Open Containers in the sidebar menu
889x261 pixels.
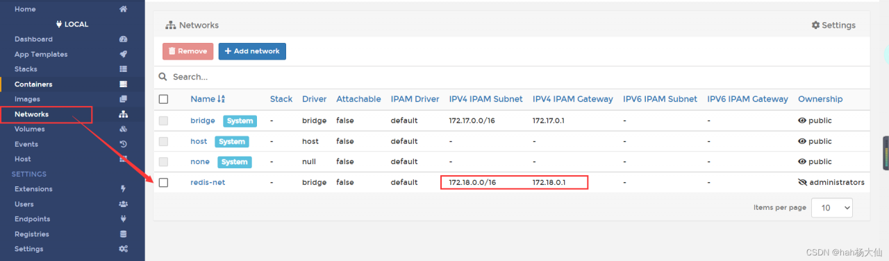coord(33,84)
